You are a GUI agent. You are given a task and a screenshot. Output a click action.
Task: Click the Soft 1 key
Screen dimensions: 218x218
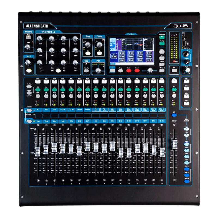[x=187, y=81]
